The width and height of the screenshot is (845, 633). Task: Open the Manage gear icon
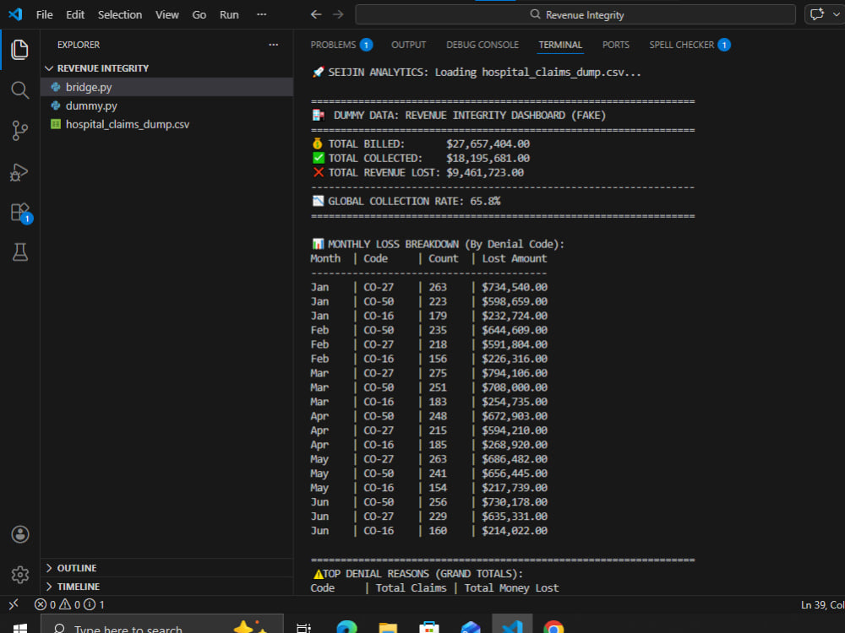[x=20, y=574]
